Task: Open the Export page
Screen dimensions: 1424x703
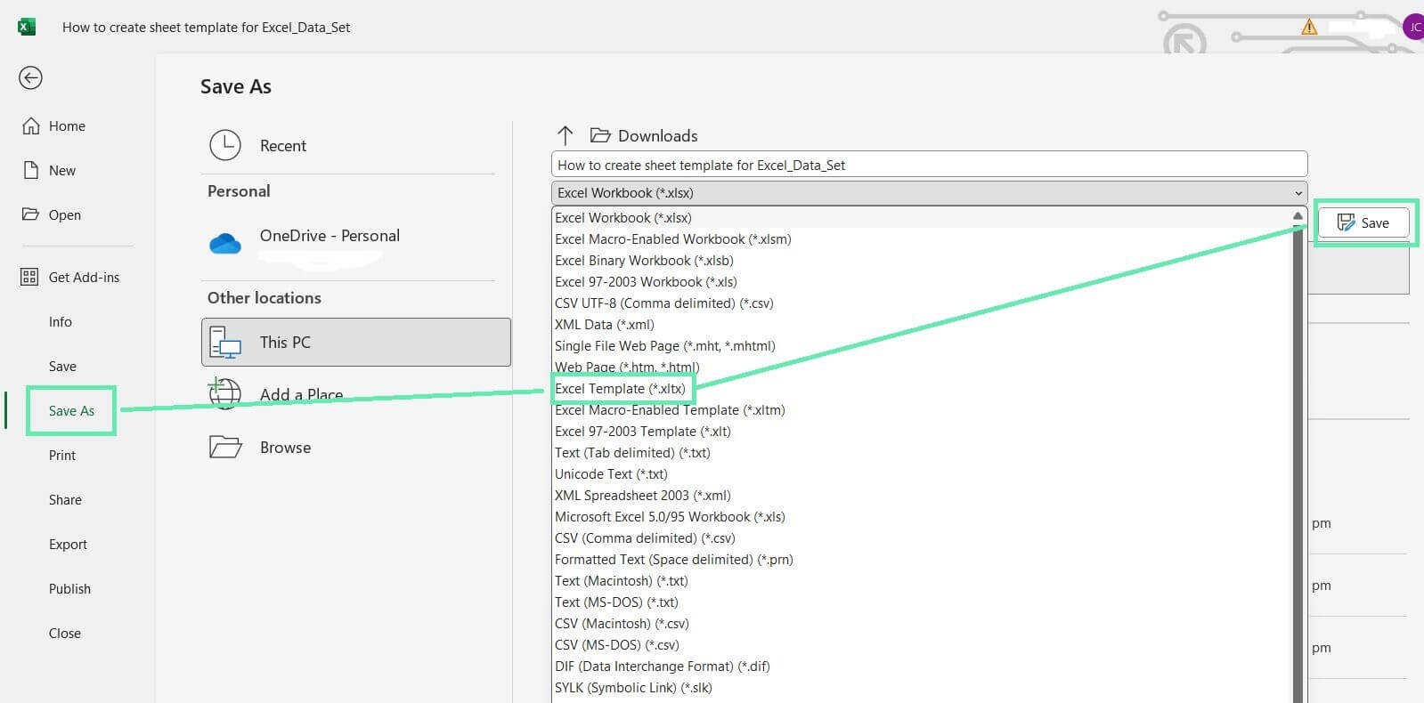Action: point(68,545)
